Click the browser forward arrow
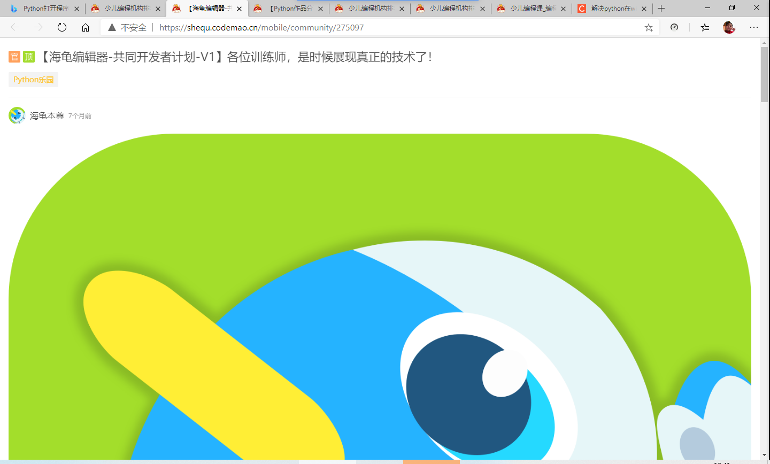This screenshot has width=770, height=464. 38,27
